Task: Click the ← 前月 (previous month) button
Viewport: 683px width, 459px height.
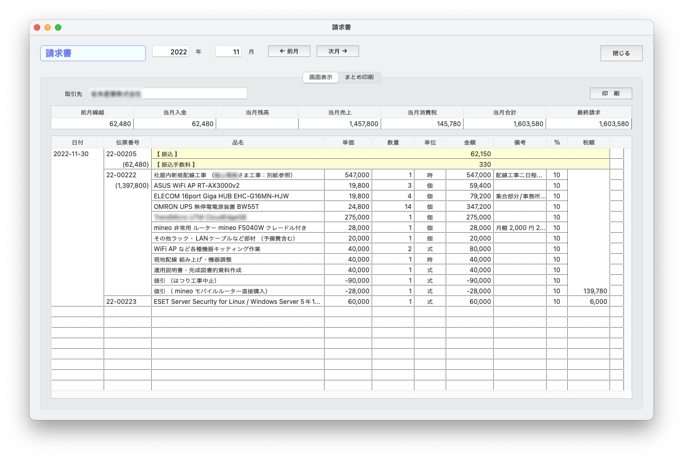Action: click(x=289, y=51)
